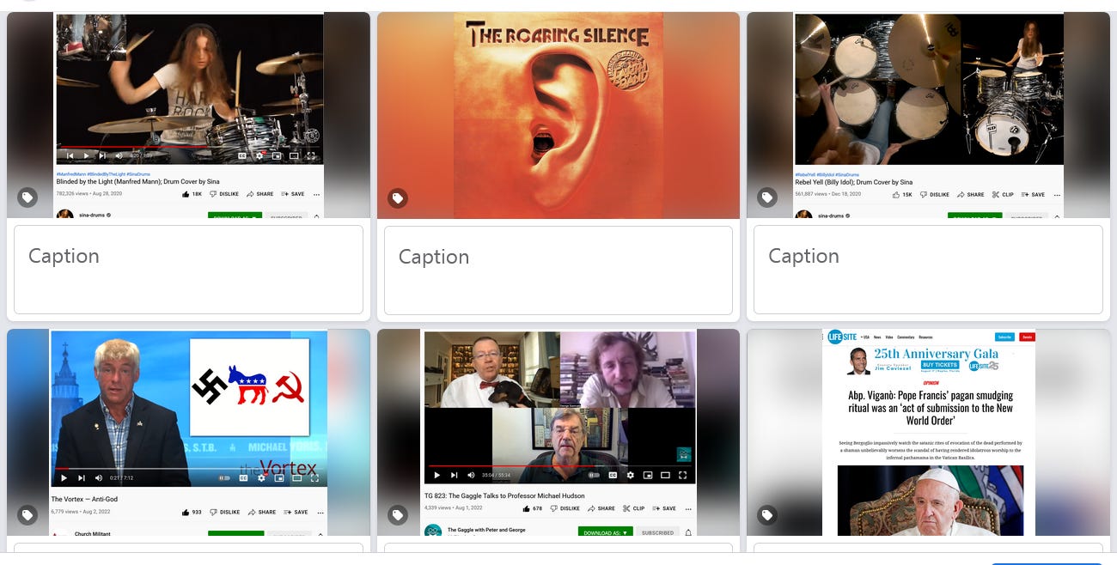
Task: Click fullscreen icon in The Vortex video
Action: click(x=314, y=477)
